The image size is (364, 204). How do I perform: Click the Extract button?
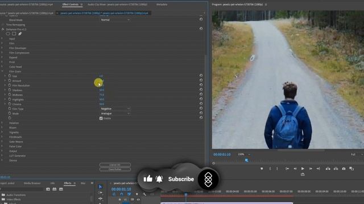point(336,169)
